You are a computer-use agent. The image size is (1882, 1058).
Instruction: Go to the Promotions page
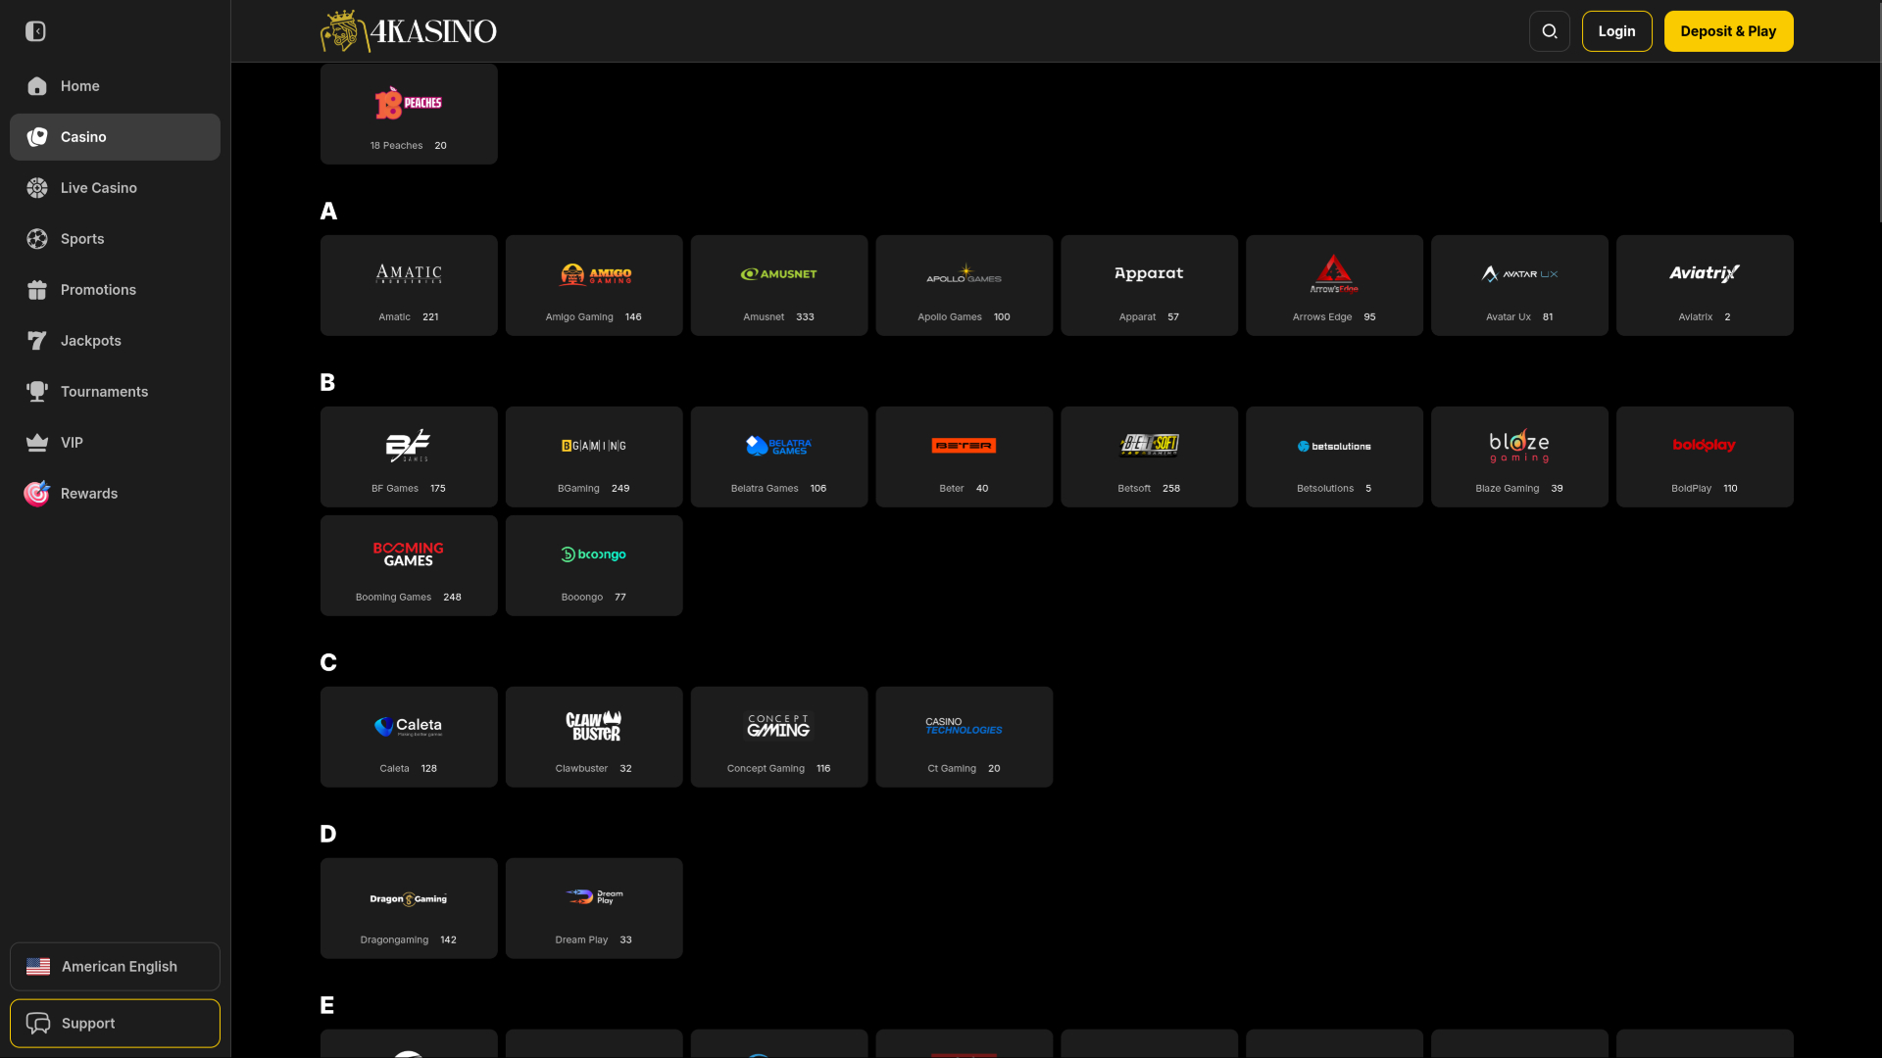pos(115,290)
